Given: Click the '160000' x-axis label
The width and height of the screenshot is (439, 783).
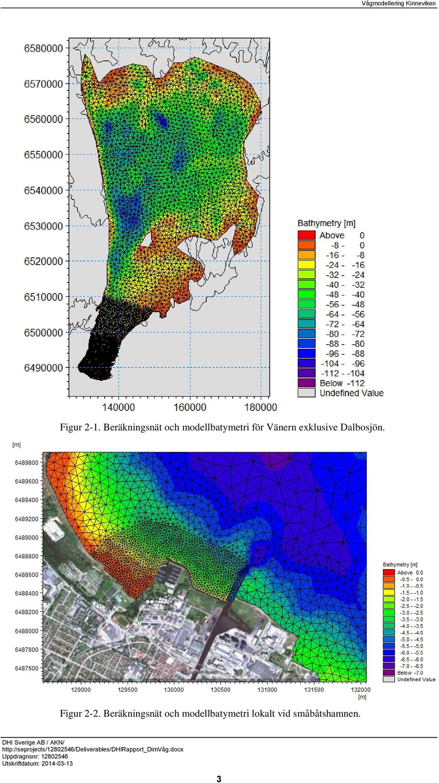Looking at the screenshot, I should 190,407.
